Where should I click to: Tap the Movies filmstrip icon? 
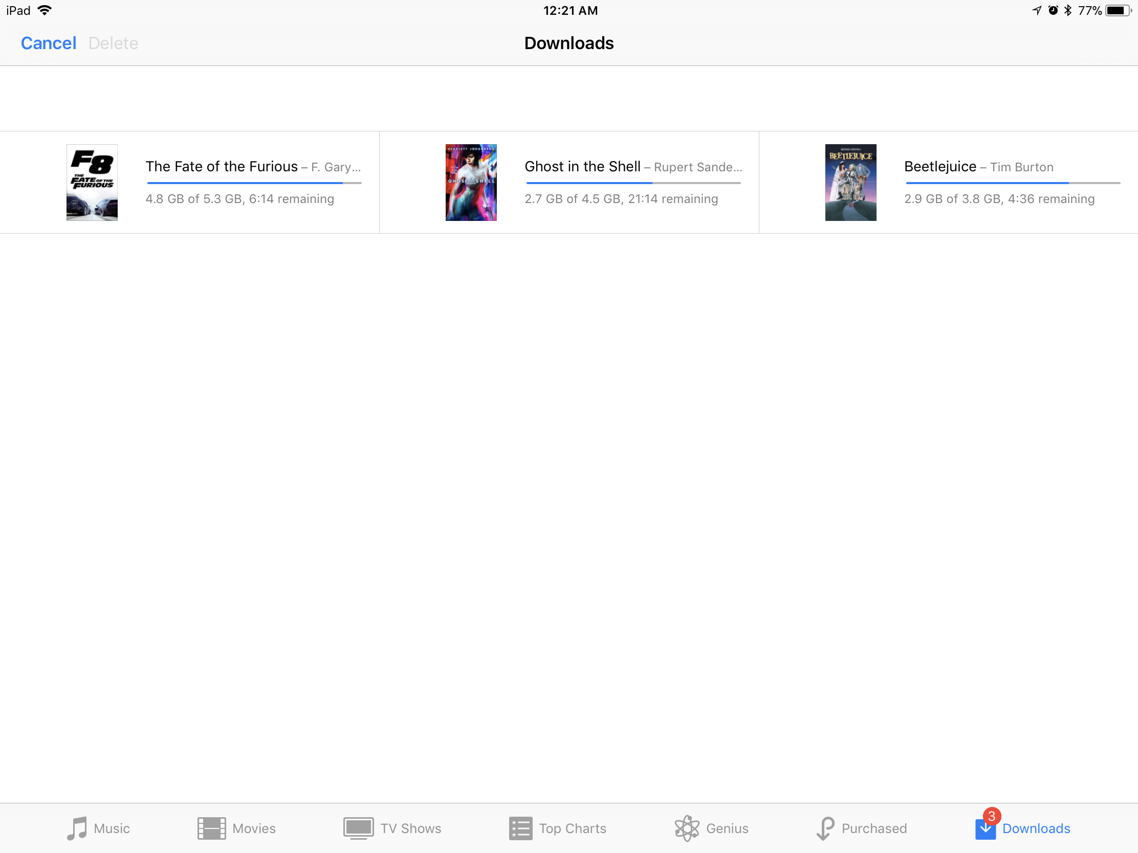click(x=211, y=828)
